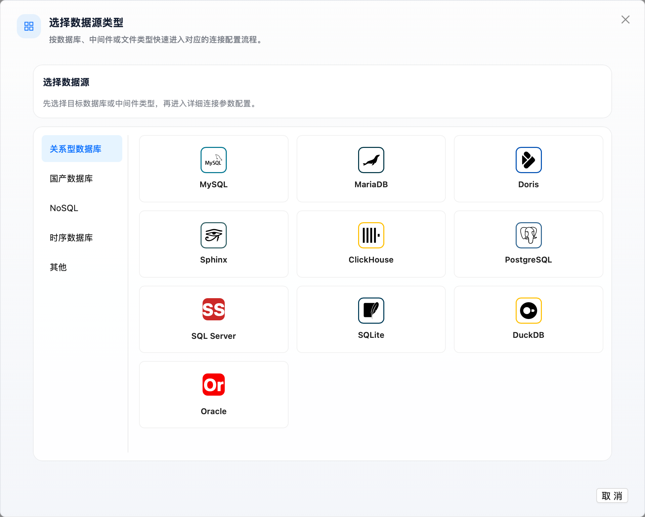Choose the MariaDB label text
Image resolution: width=645 pixels, height=517 pixels.
point(371,184)
